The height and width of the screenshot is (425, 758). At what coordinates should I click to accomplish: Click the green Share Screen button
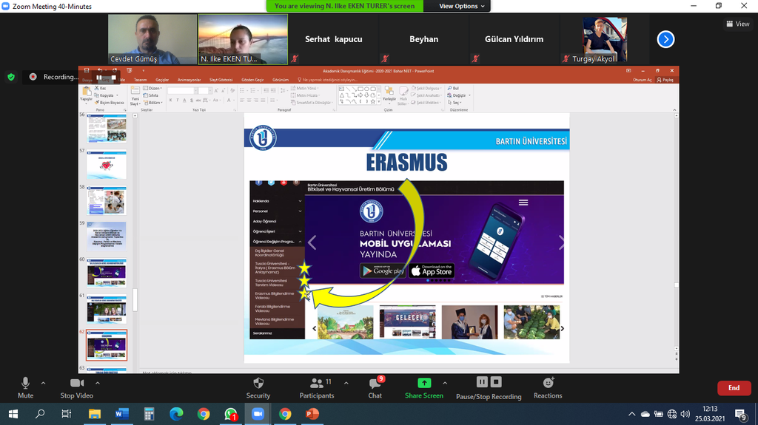[424, 388]
